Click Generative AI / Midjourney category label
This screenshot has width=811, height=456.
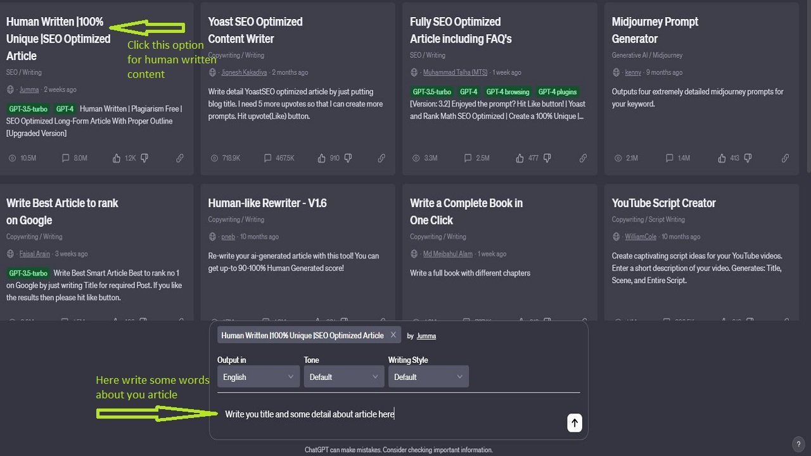(x=647, y=55)
